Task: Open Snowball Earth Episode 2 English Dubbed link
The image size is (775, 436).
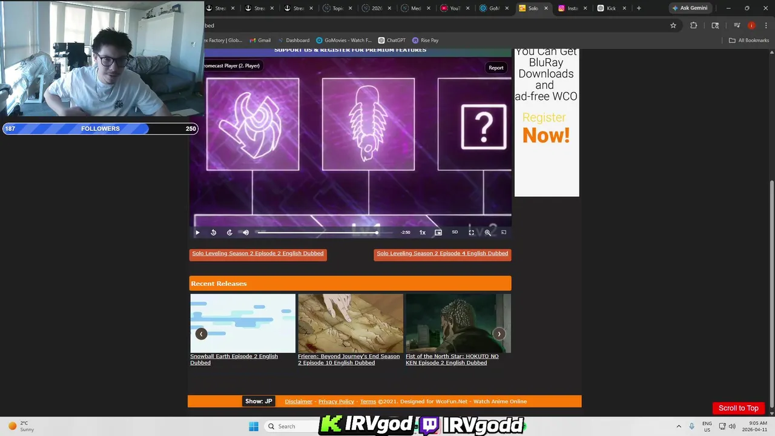Action: [x=234, y=360]
